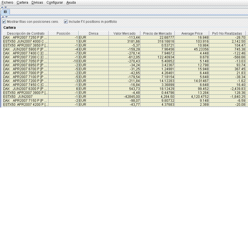Click the Valor Mercado column header
This screenshot has height=225, width=248.
click(124, 33)
